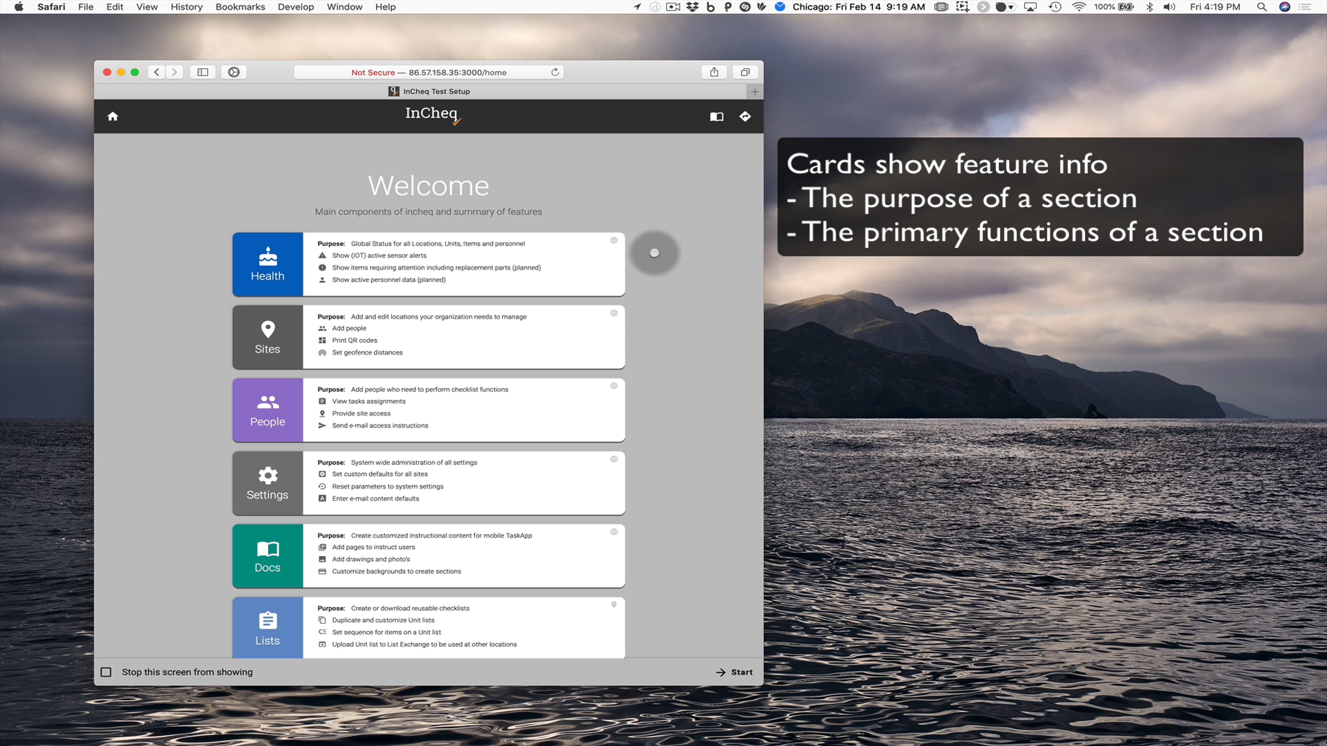Open the Sites location pin card
The width and height of the screenshot is (1327, 746).
point(268,337)
